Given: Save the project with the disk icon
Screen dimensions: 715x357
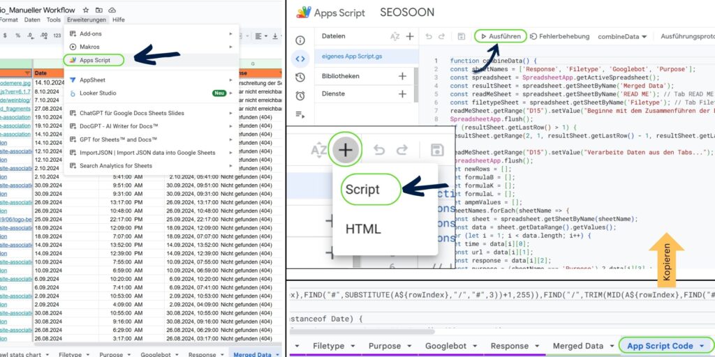Looking at the screenshot, I should (x=461, y=36).
